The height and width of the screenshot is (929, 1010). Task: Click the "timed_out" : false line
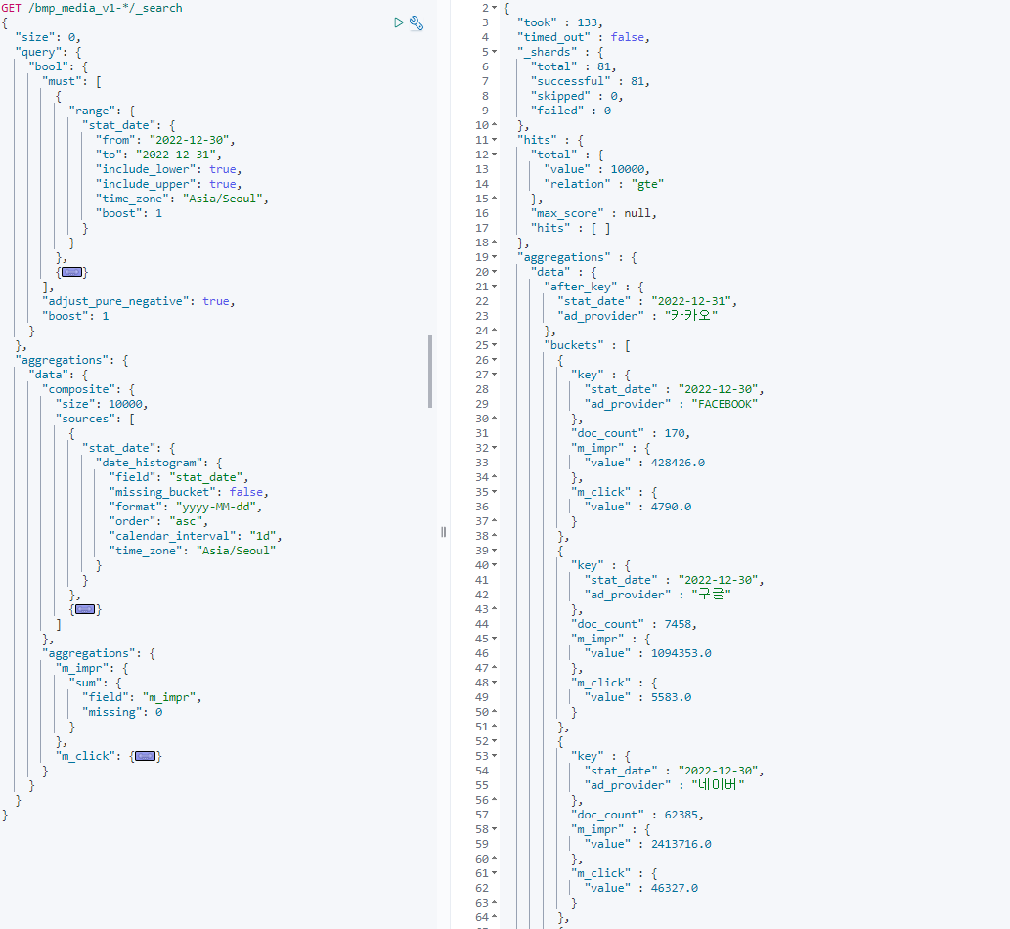pyautogui.click(x=584, y=37)
